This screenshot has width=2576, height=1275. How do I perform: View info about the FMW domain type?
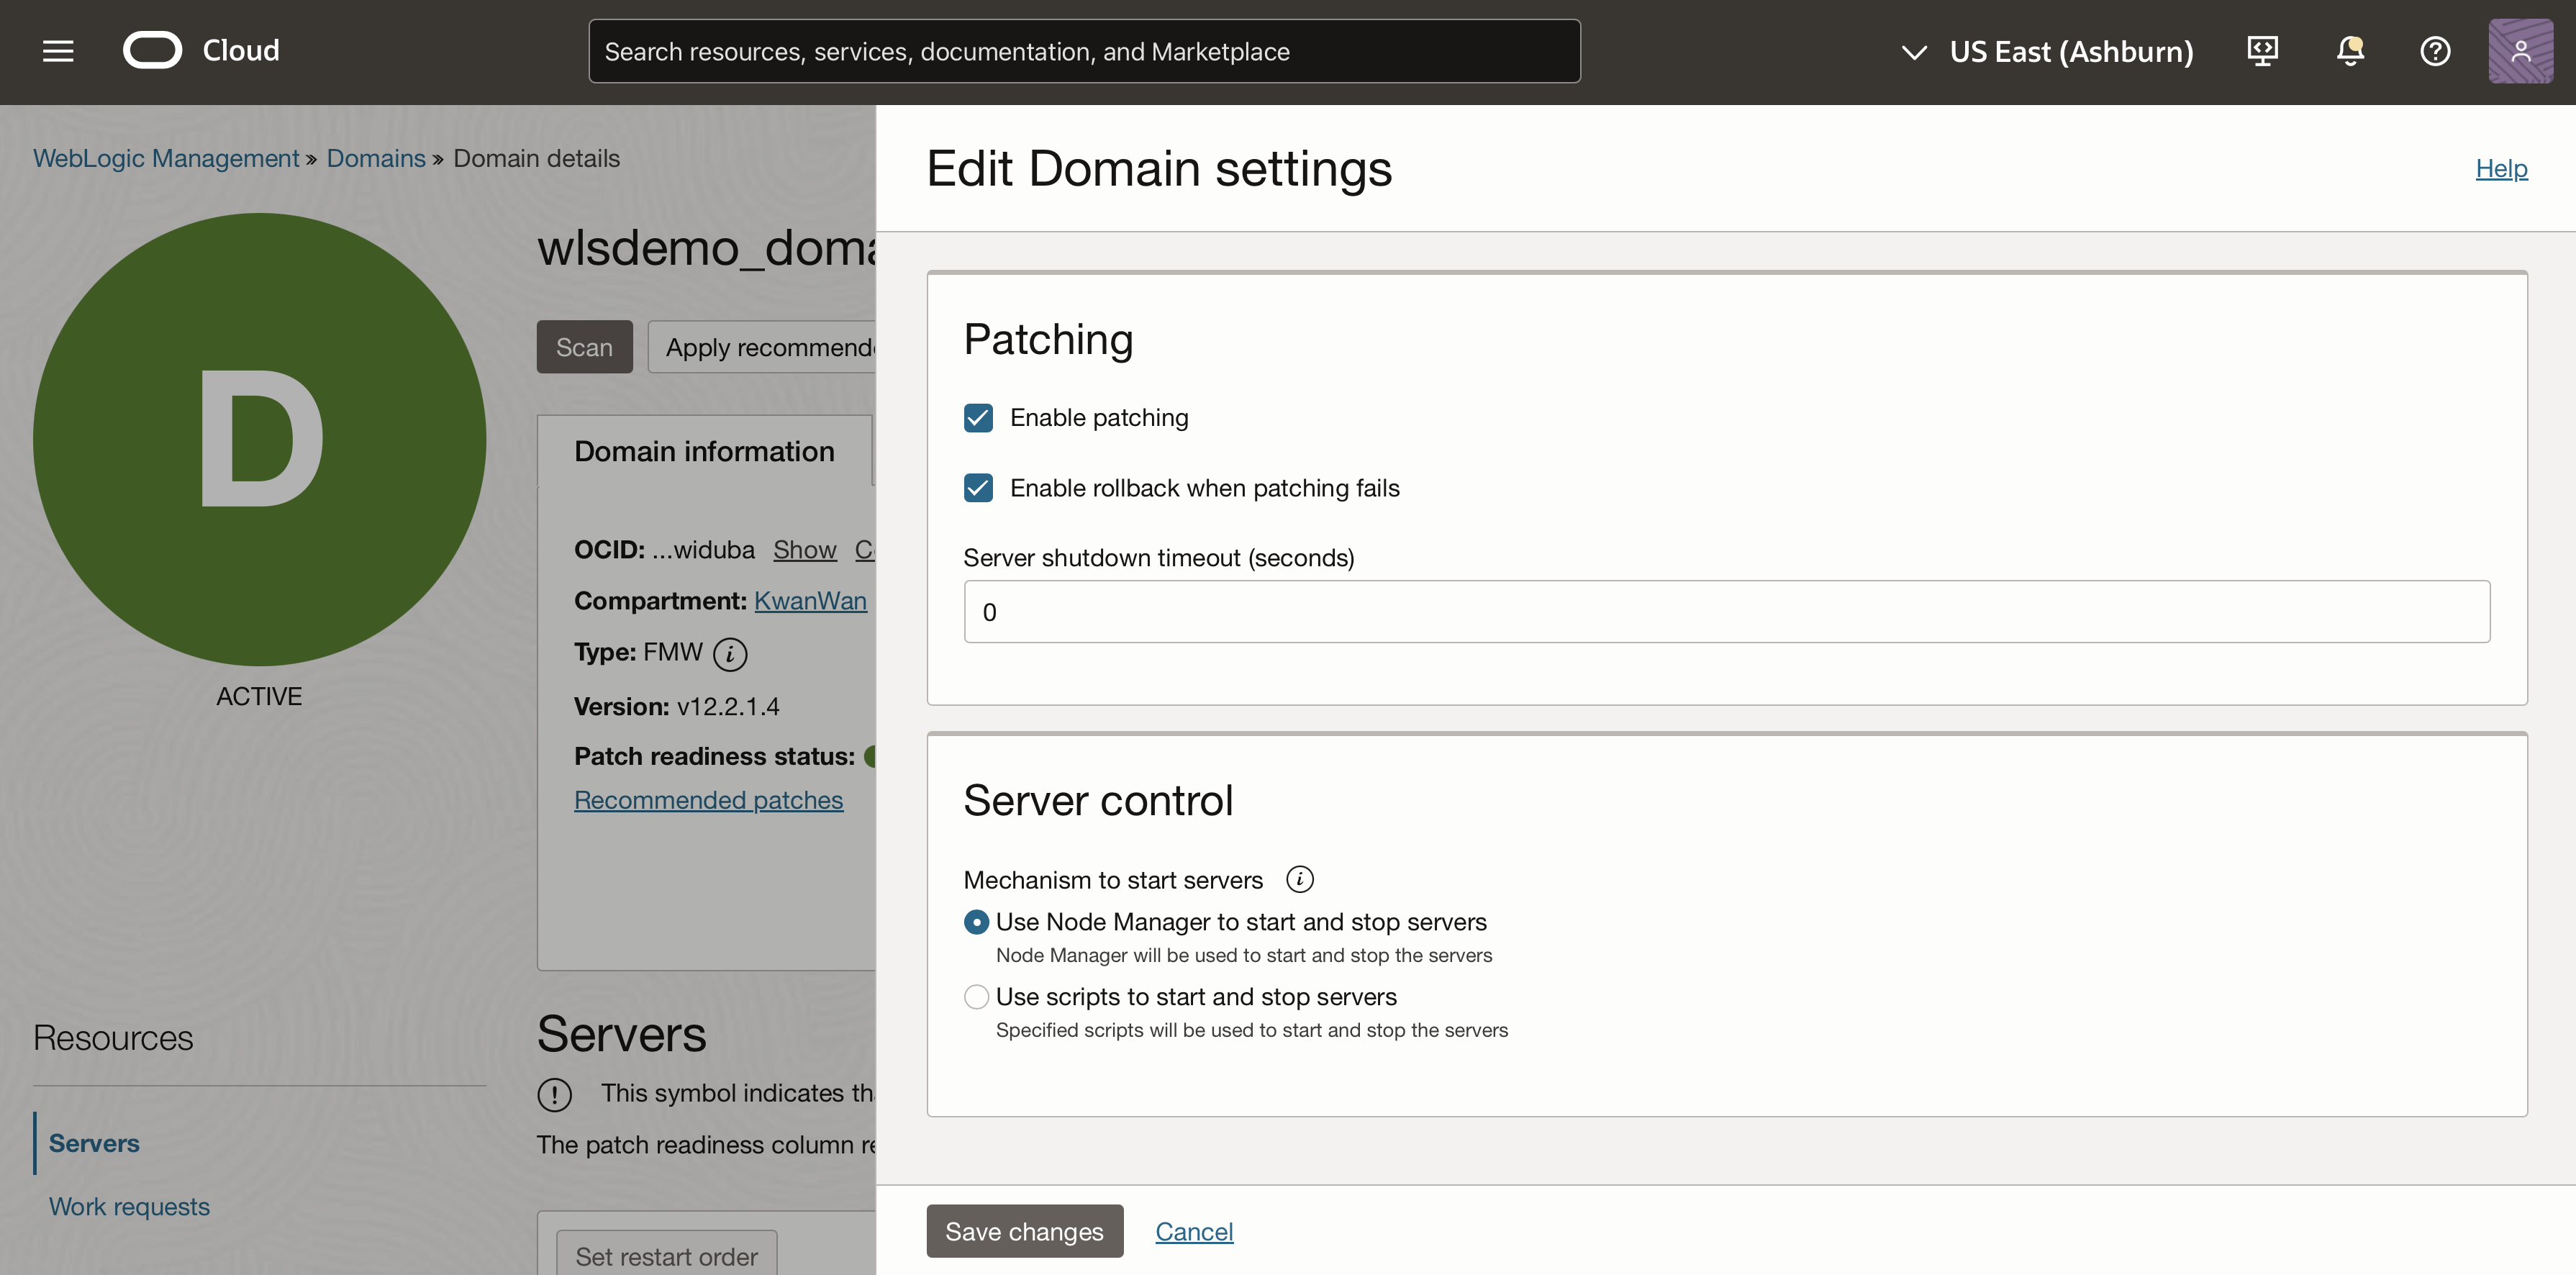point(730,655)
